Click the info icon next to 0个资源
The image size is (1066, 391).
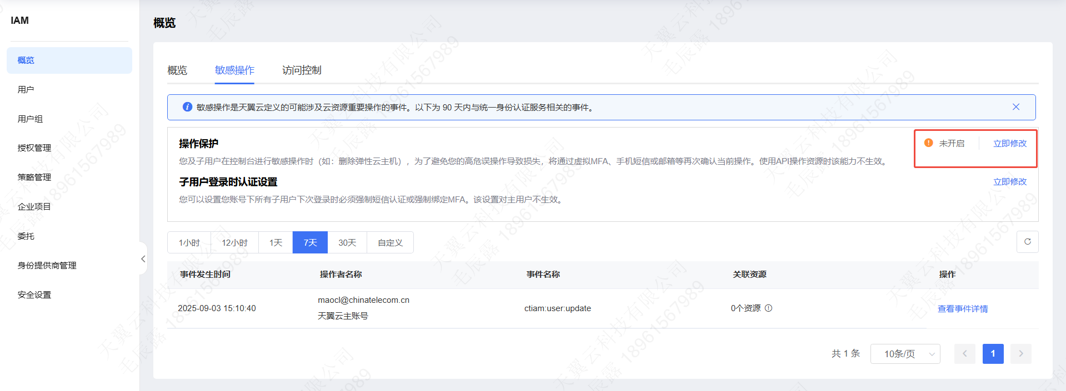click(x=768, y=308)
